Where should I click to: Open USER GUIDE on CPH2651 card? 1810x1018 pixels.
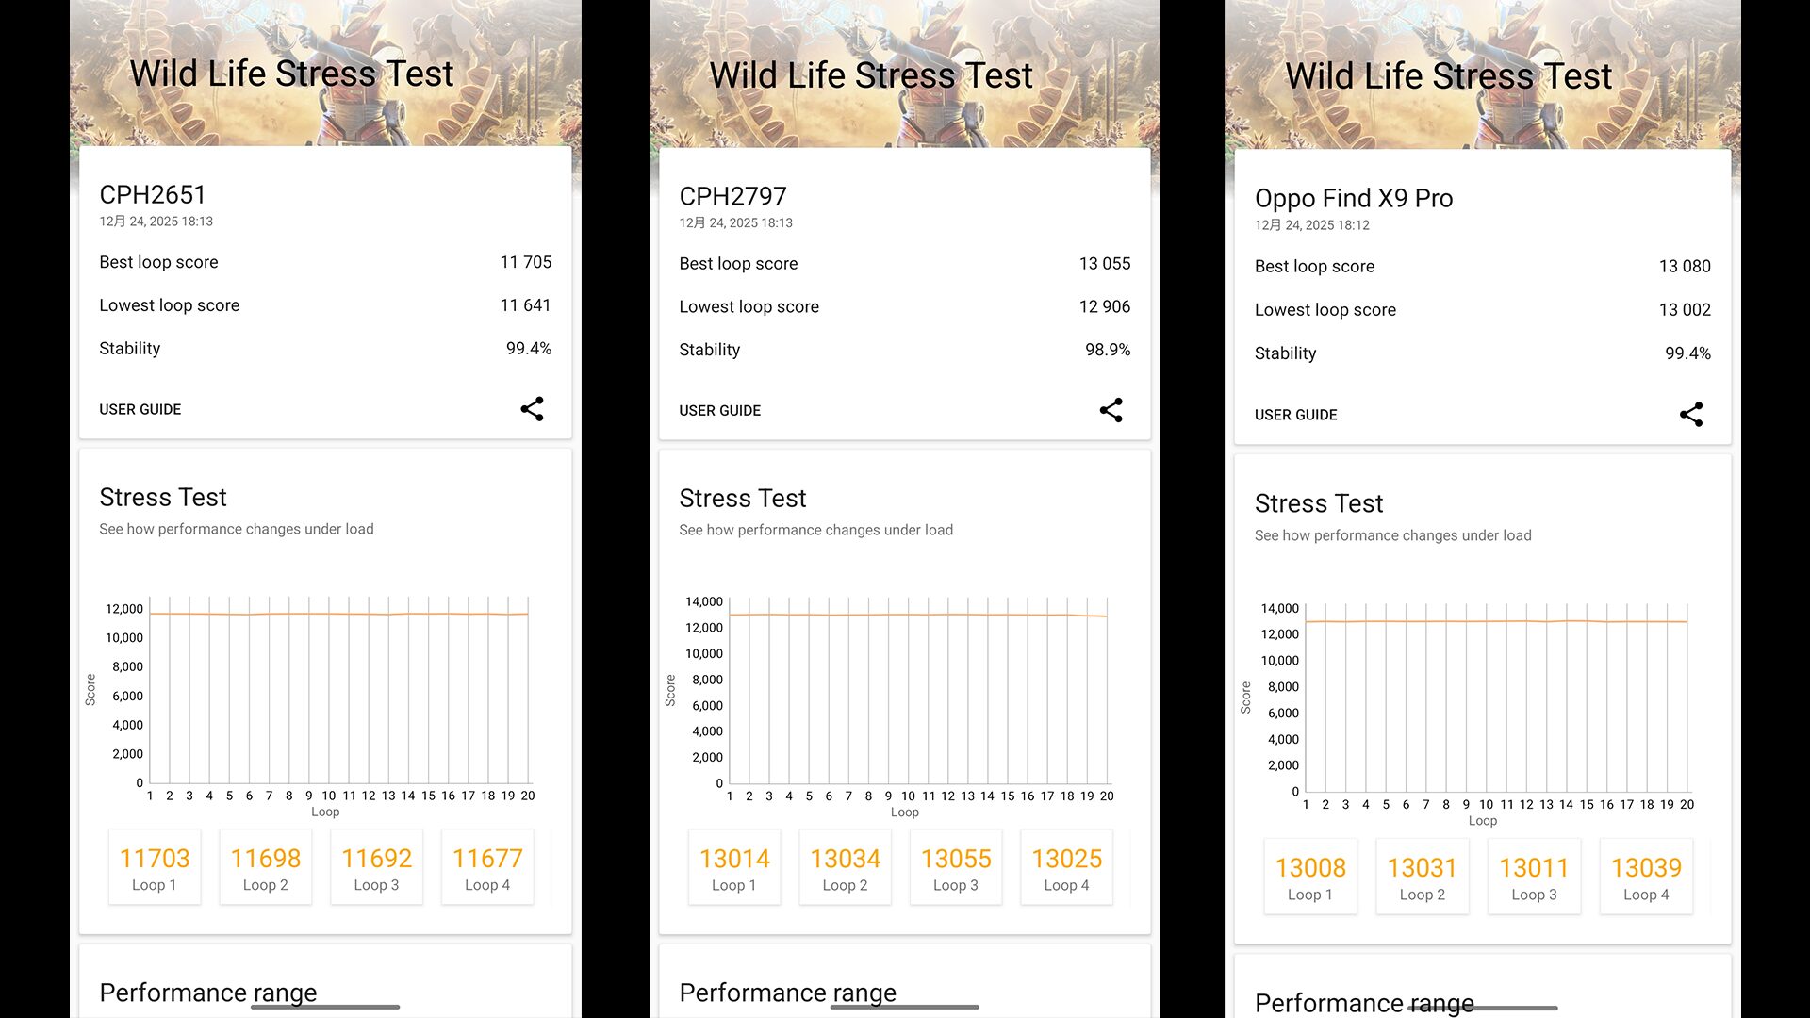pyautogui.click(x=140, y=409)
